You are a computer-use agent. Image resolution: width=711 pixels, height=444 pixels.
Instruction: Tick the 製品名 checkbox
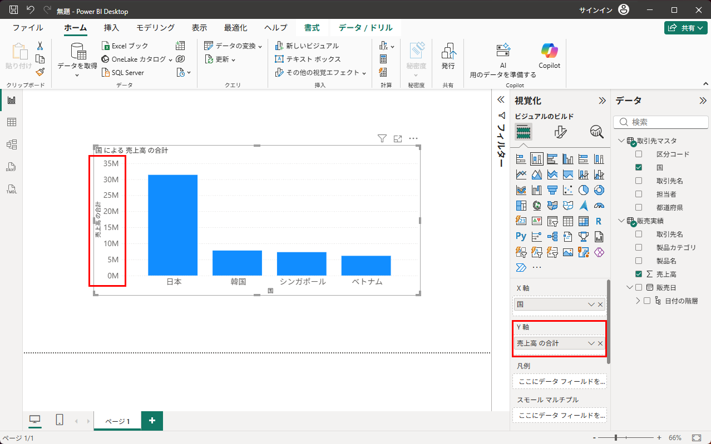click(639, 261)
